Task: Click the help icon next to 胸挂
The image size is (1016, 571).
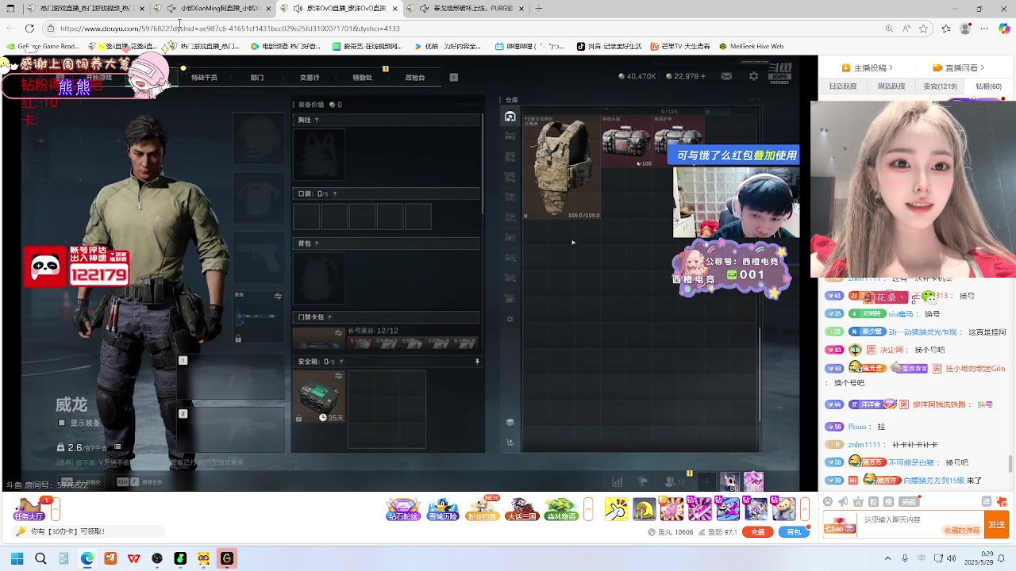Action: [x=317, y=120]
